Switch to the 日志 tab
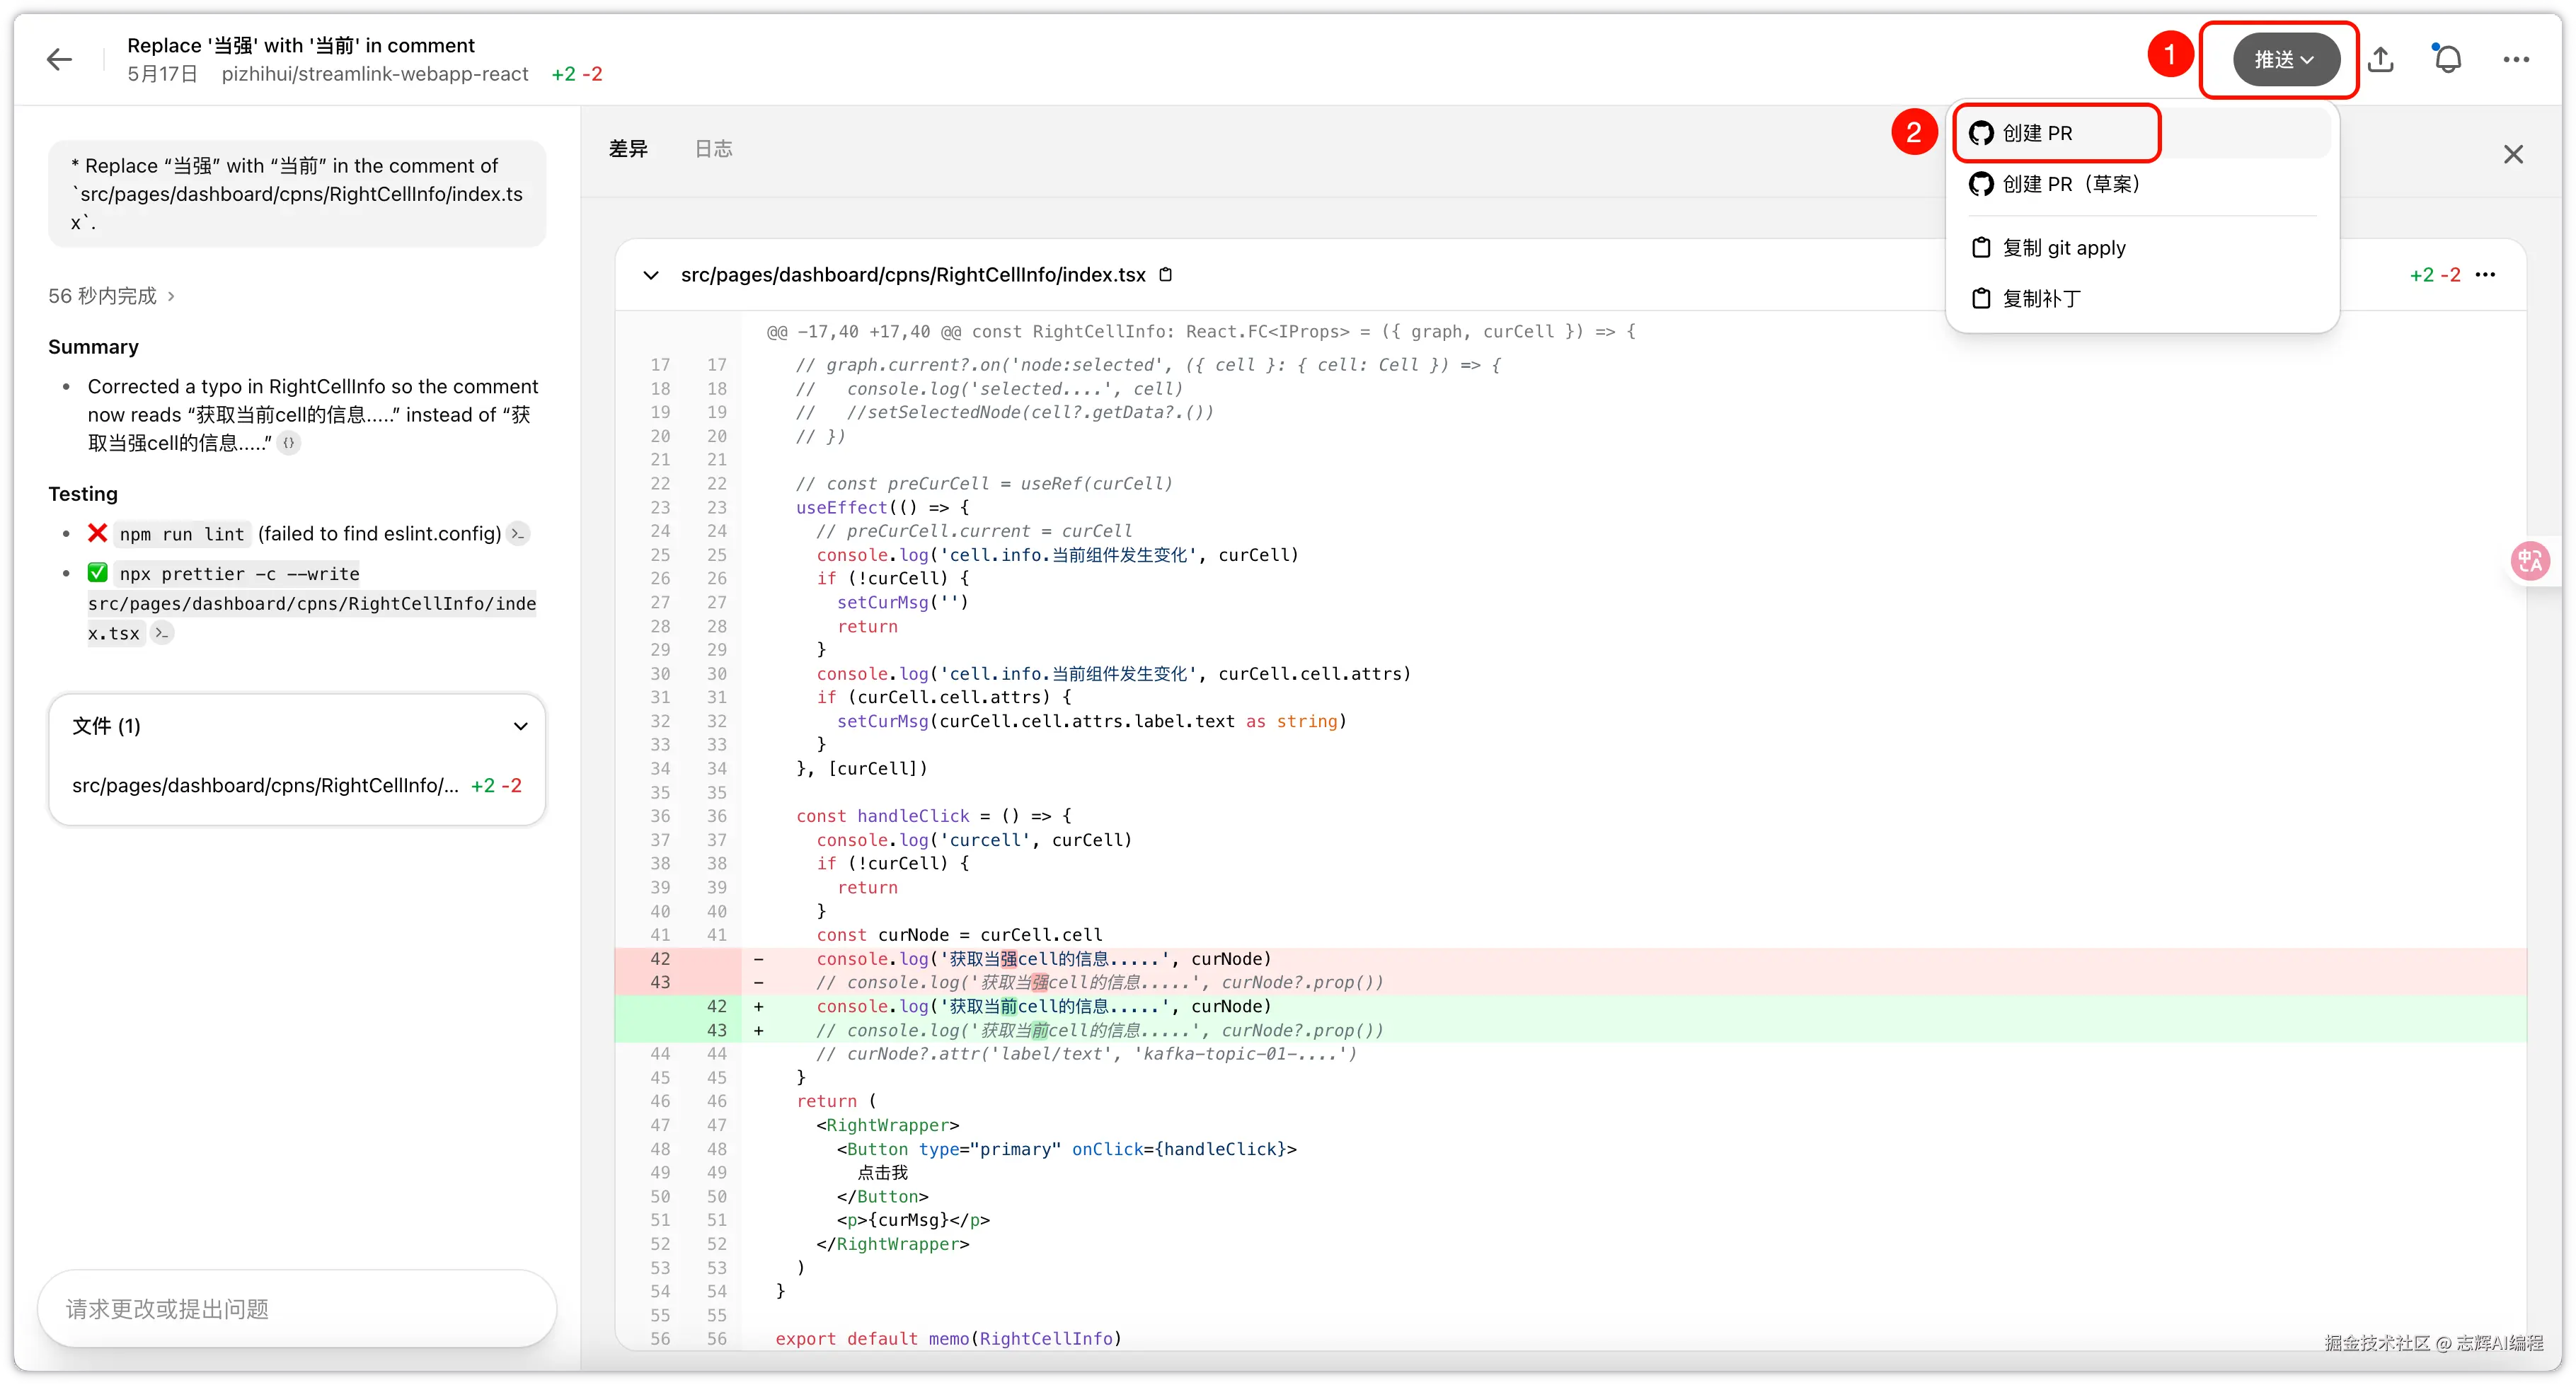The height and width of the screenshot is (1385, 2576). (713, 149)
